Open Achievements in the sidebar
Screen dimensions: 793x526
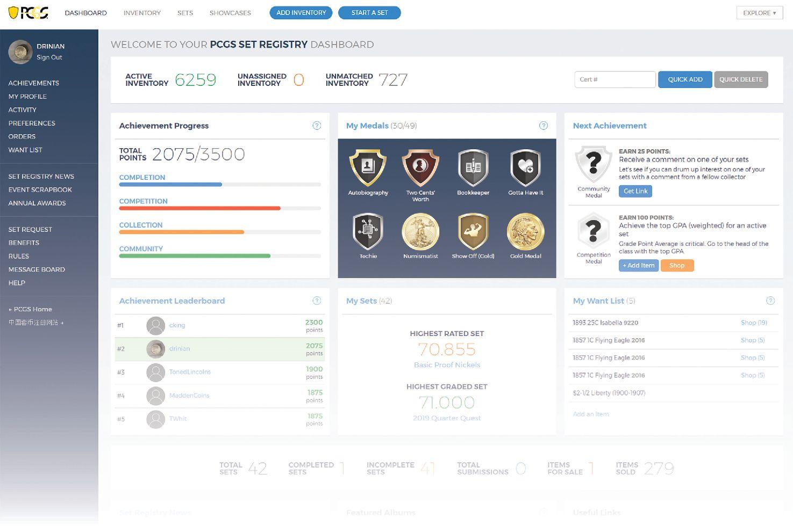[x=34, y=83]
